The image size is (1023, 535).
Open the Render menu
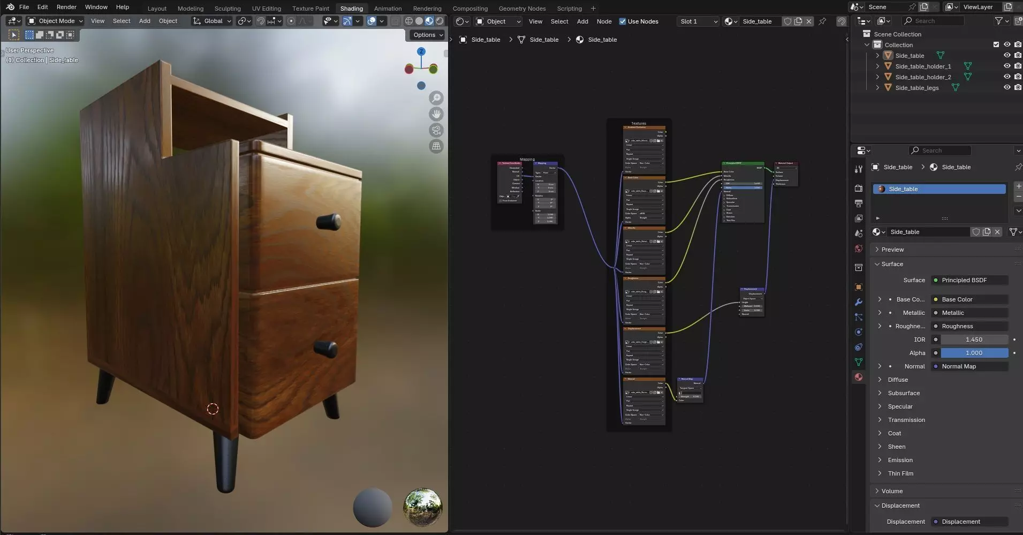click(x=66, y=7)
